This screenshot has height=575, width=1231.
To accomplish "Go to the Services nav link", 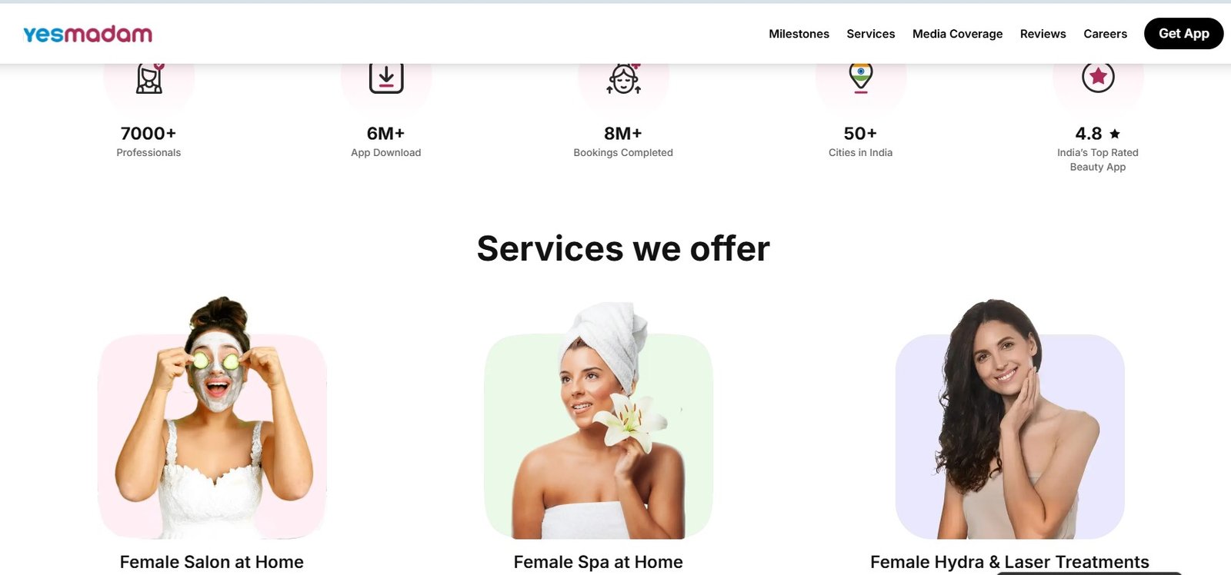I will (x=871, y=34).
